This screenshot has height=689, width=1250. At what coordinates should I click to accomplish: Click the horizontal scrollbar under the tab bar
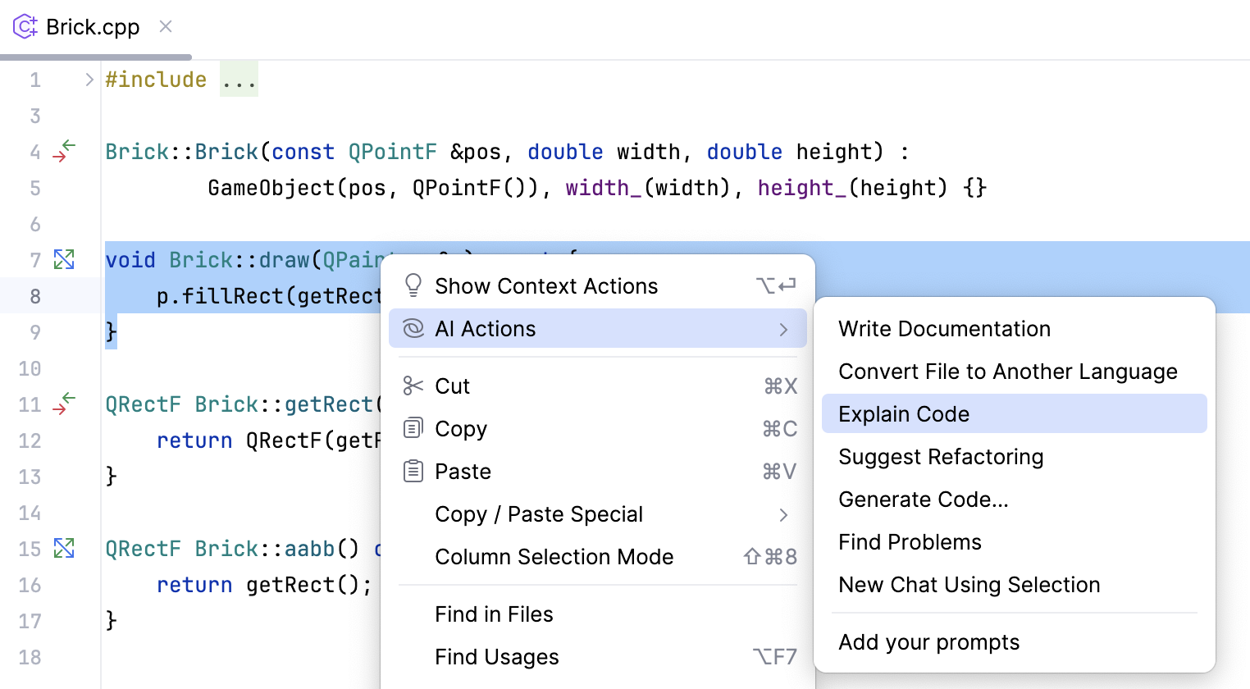96,56
